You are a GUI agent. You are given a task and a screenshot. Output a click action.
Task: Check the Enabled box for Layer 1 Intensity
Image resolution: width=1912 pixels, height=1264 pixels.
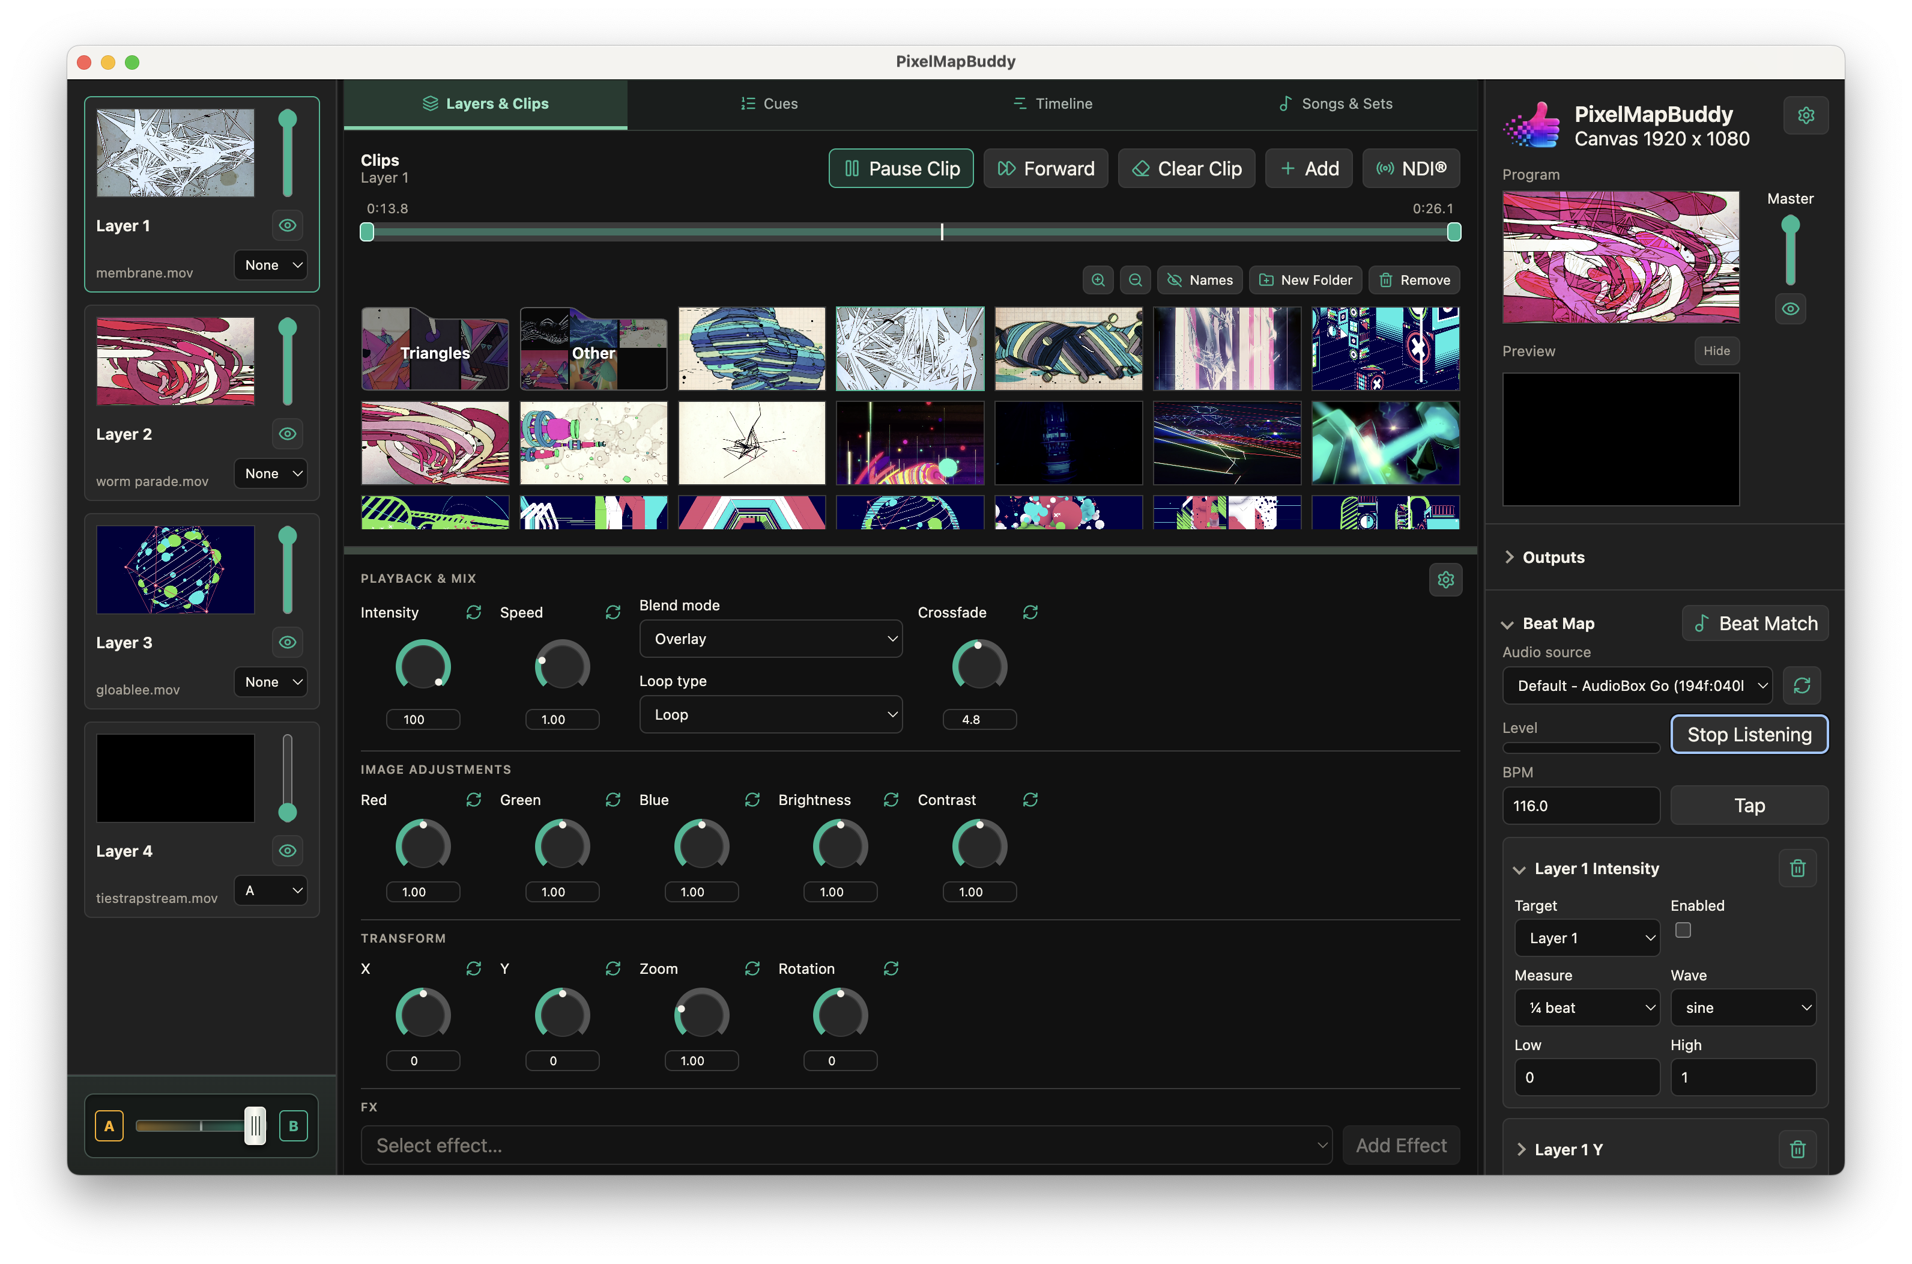point(1683,930)
